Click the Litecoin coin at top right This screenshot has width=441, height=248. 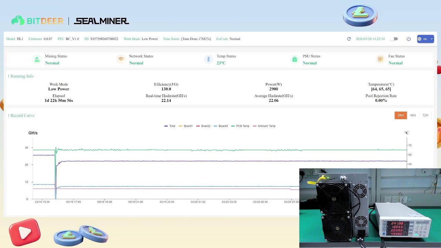(x=360, y=15)
